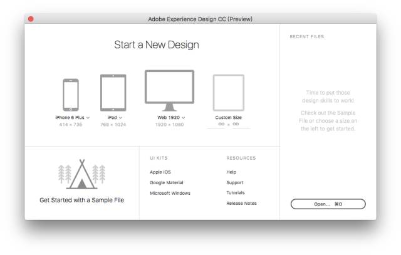Open the Help resource
The width and height of the screenshot is (401, 255).
click(231, 172)
